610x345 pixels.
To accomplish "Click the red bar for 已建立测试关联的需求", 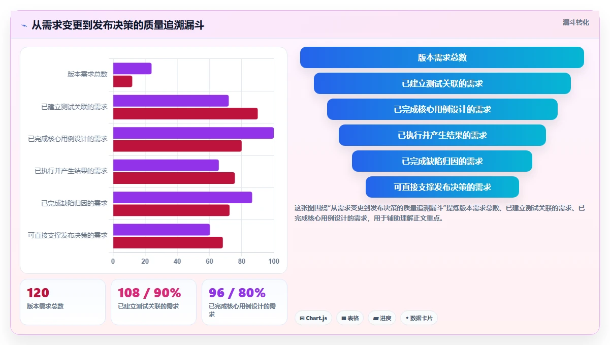I will 185,114.
